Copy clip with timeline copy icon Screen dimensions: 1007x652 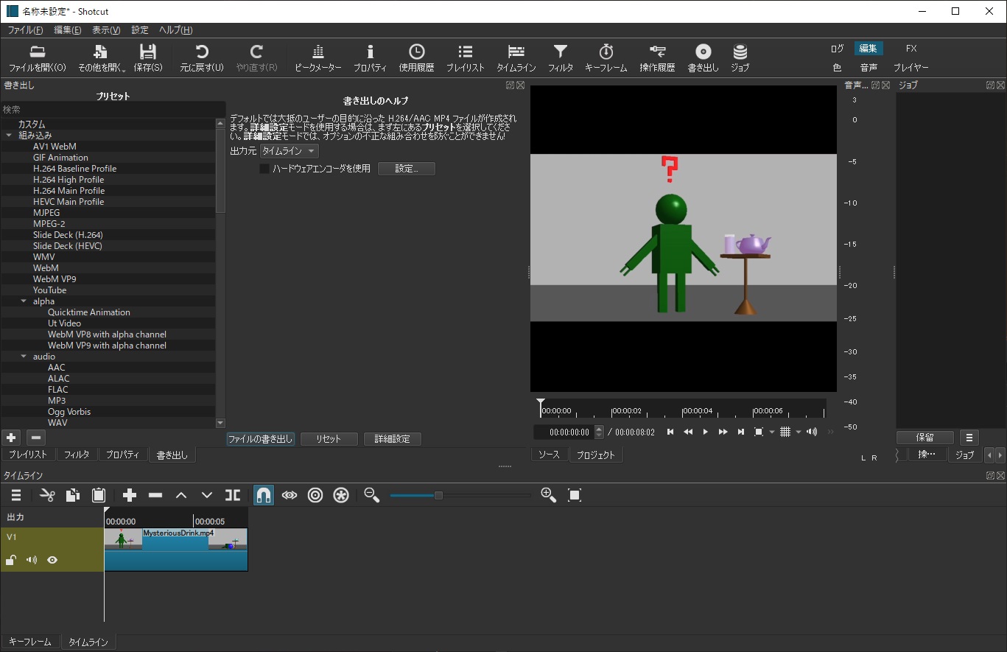pyautogui.click(x=73, y=495)
